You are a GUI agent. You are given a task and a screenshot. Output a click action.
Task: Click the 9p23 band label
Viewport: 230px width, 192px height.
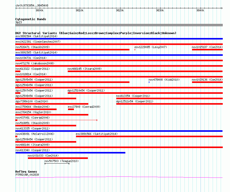(19, 22)
